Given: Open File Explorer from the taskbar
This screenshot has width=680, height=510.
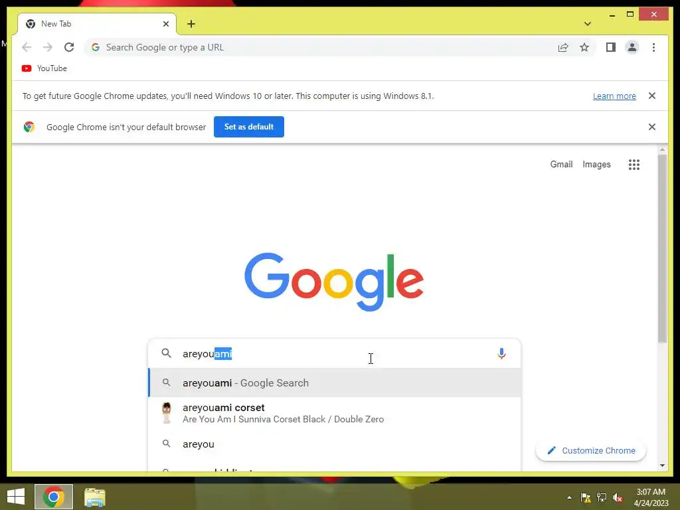Looking at the screenshot, I should coord(94,497).
